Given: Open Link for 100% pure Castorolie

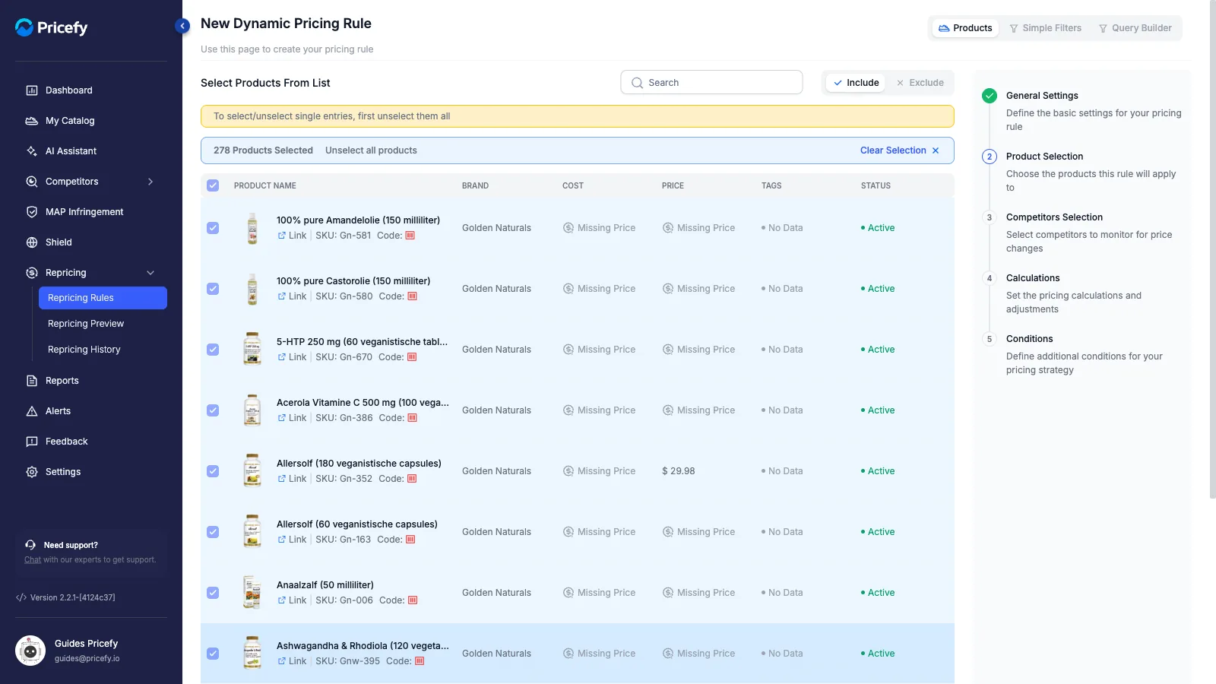Looking at the screenshot, I should click(292, 296).
